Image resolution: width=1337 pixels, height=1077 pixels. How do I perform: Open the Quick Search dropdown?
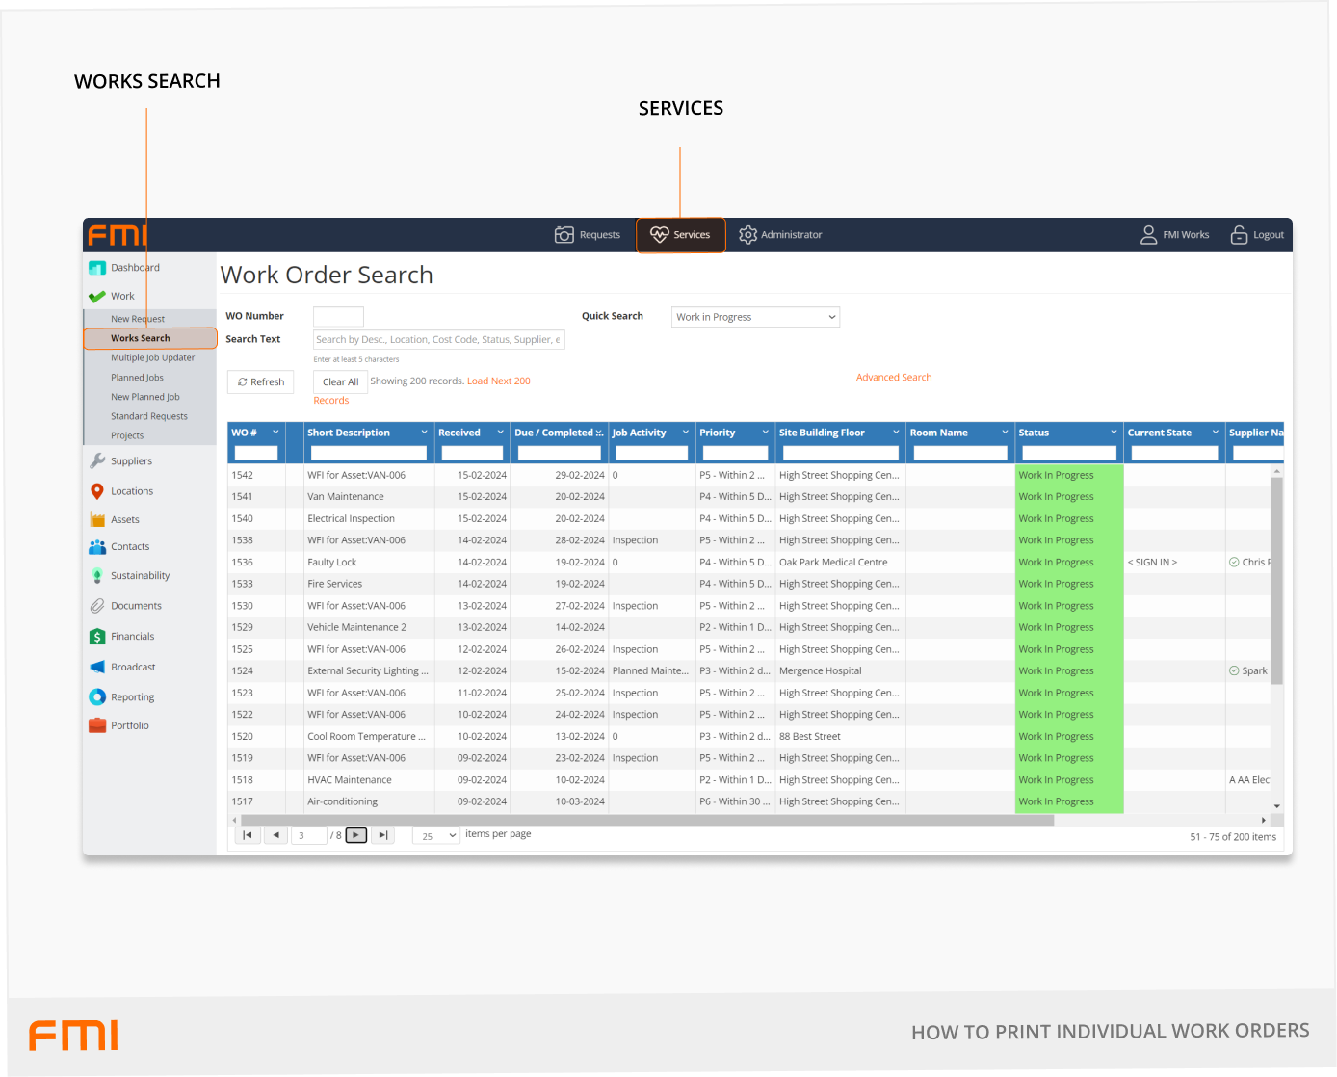point(755,317)
